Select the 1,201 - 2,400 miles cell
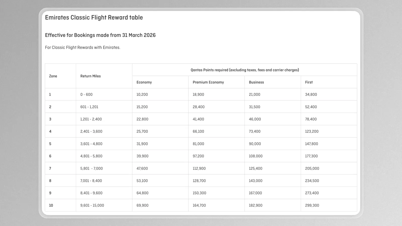The width and height of the screenshot is (402, 226). [104, 119]
